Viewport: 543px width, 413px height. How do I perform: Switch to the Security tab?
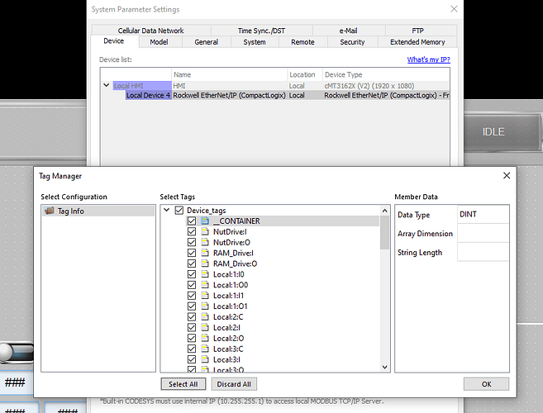[x=352, y=42]
